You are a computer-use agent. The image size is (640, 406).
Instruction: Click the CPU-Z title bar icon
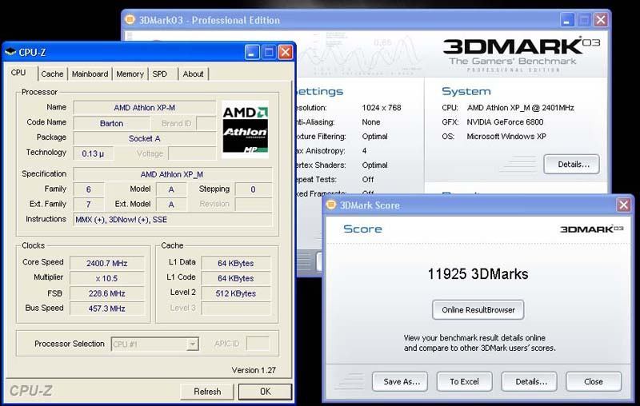coord(10,52)
